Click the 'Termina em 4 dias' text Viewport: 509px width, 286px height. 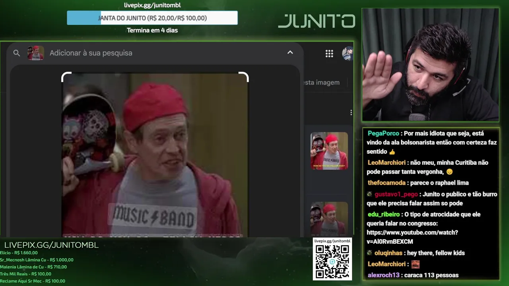click(152, 30)
